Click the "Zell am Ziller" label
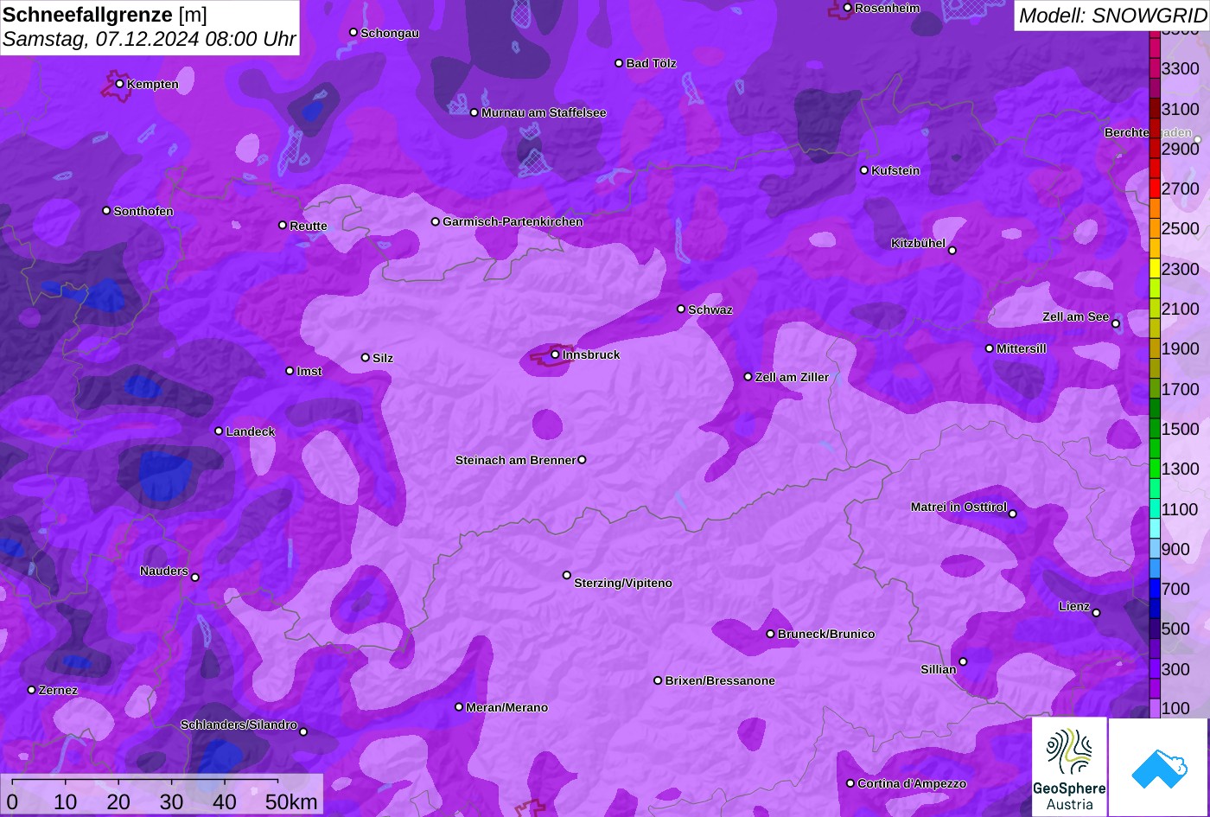This screenshot has height=817, width=1210. tap(792, 377)
